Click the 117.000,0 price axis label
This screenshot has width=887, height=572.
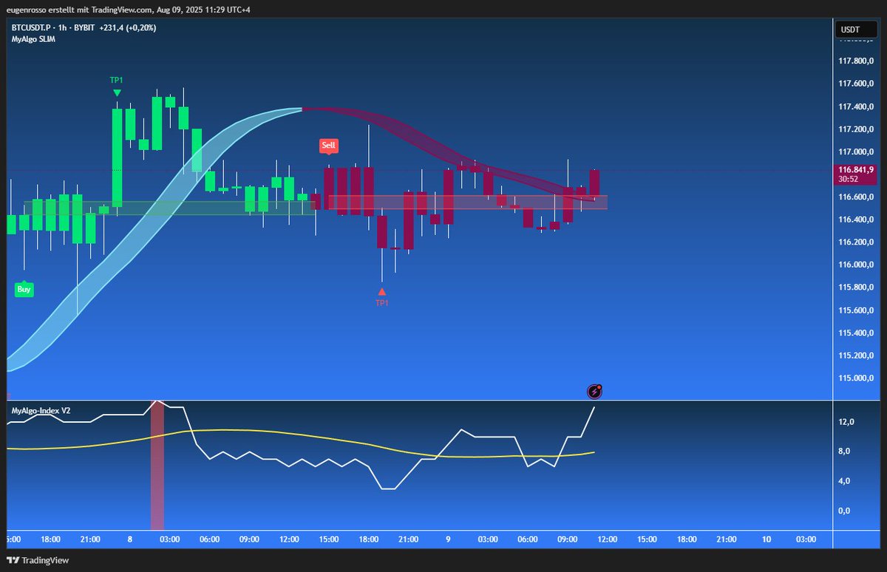point(856,152)
